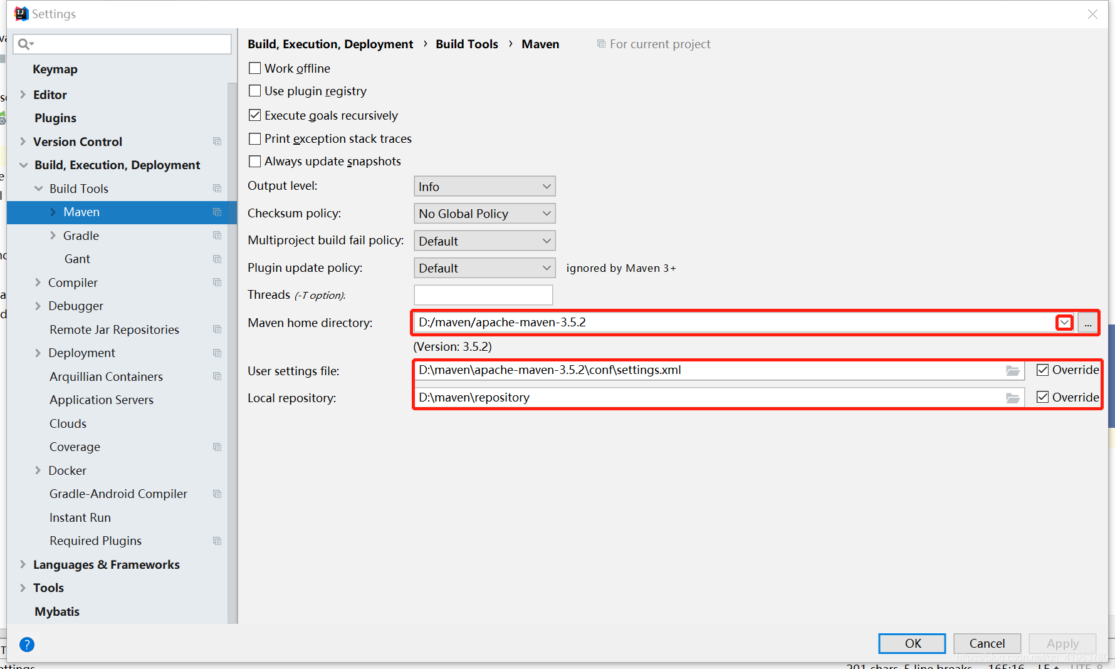1115x669 pixels.
Task: Click project-level icon beside Compiler row
Action: (217, 283)
